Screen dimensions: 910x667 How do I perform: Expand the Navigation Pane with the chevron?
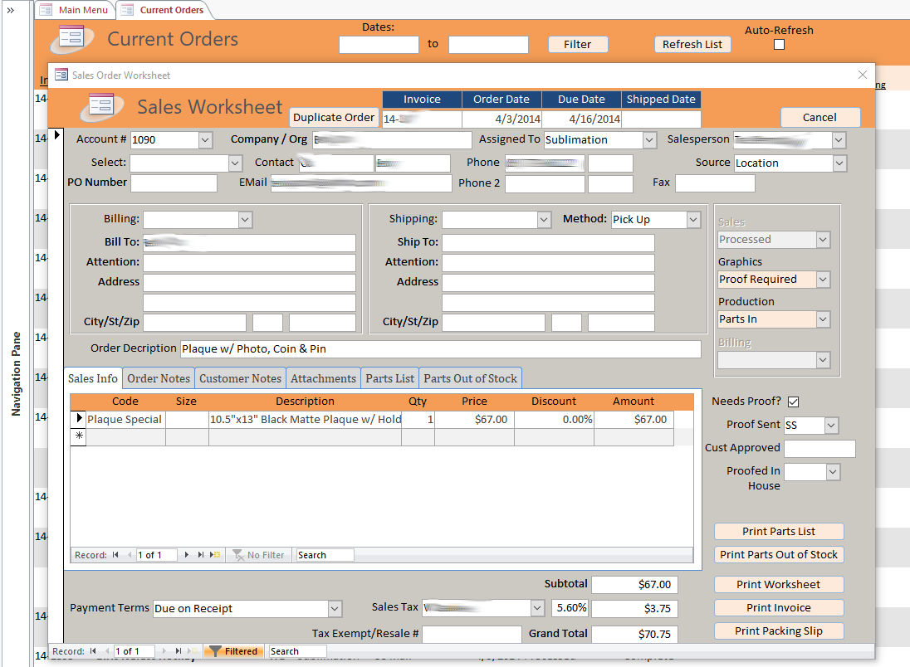(x=11, y=10)
